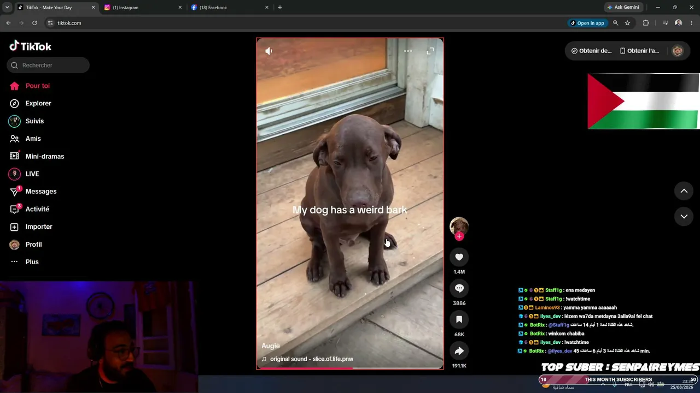The height and width of the screenshot is (393, 700).
Task: Mute the video with the speaker icon
Action: click(269, 51)
